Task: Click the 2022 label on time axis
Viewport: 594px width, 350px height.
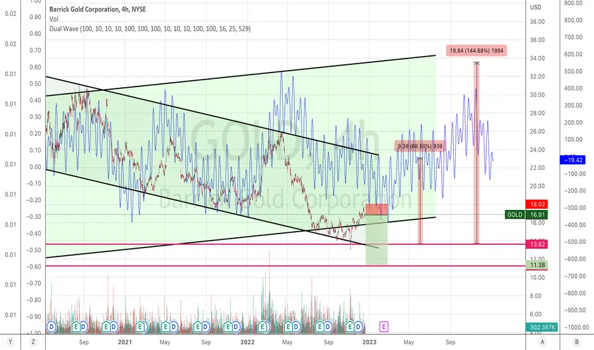Action: (247, 342)
